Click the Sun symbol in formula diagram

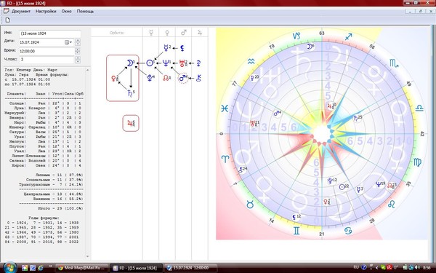click(x=150, y=63)
